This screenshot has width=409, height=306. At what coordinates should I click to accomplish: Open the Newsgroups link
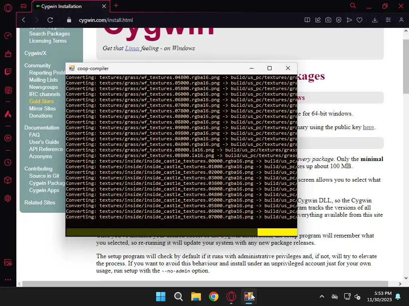coord(44,87)
